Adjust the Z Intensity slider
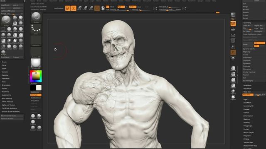266x149 pixels. 140,10
